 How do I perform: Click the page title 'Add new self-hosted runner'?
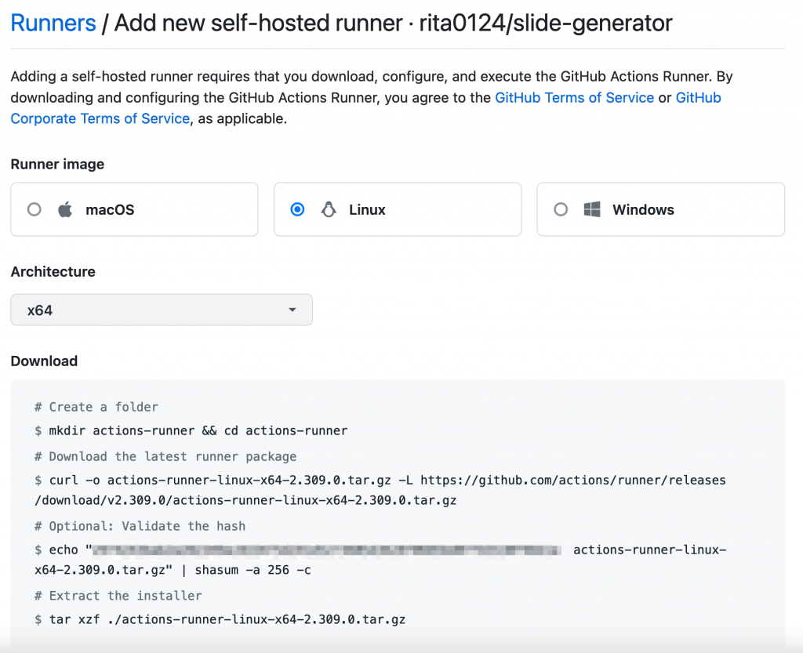pos(259,23)
